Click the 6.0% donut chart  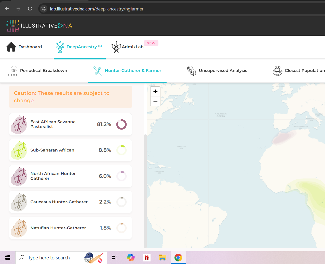(x=121, y=176)
